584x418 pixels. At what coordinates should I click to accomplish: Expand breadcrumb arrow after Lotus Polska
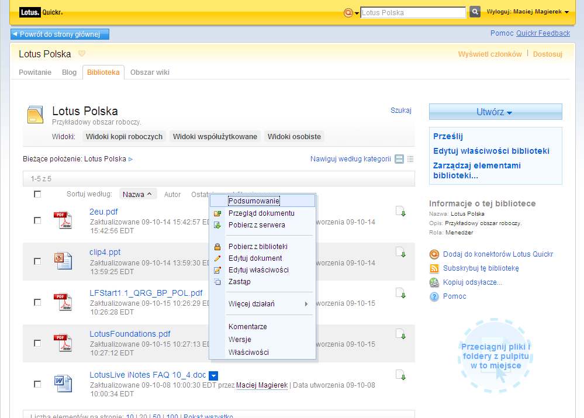[131, 159]
